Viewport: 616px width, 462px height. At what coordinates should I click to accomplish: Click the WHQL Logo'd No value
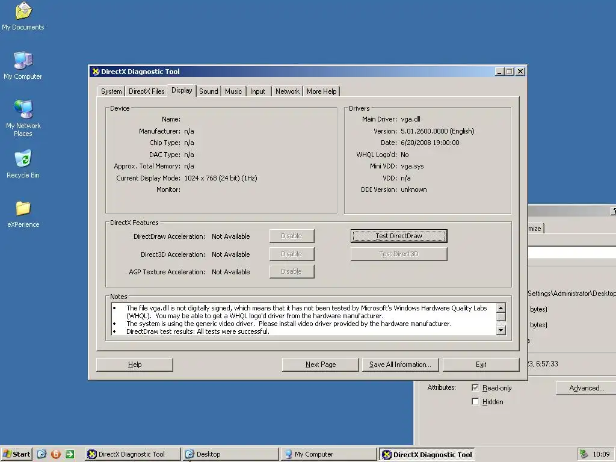click(405, 155)
